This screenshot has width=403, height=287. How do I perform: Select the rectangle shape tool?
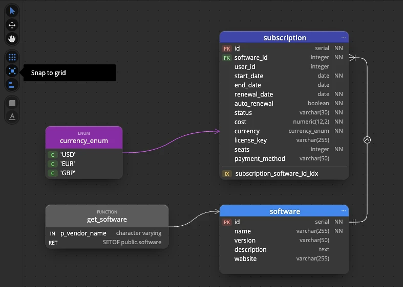tap(12, 103)
